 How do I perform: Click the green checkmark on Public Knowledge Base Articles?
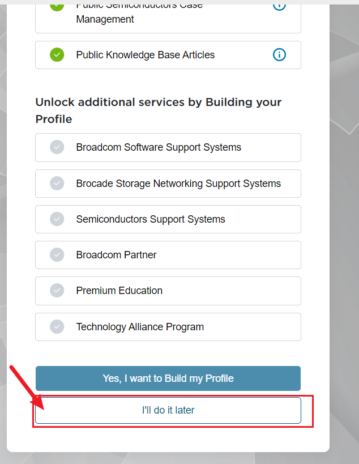57,54
